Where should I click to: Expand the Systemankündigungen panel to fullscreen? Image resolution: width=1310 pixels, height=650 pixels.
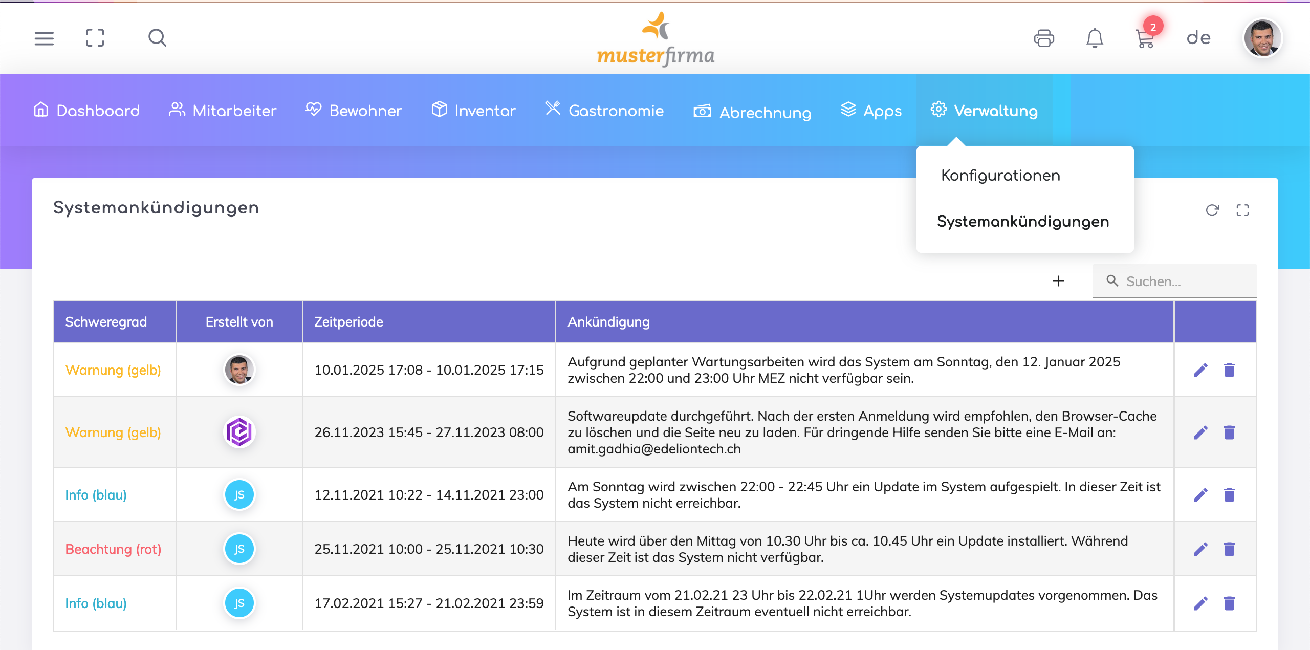(1242, 210)
